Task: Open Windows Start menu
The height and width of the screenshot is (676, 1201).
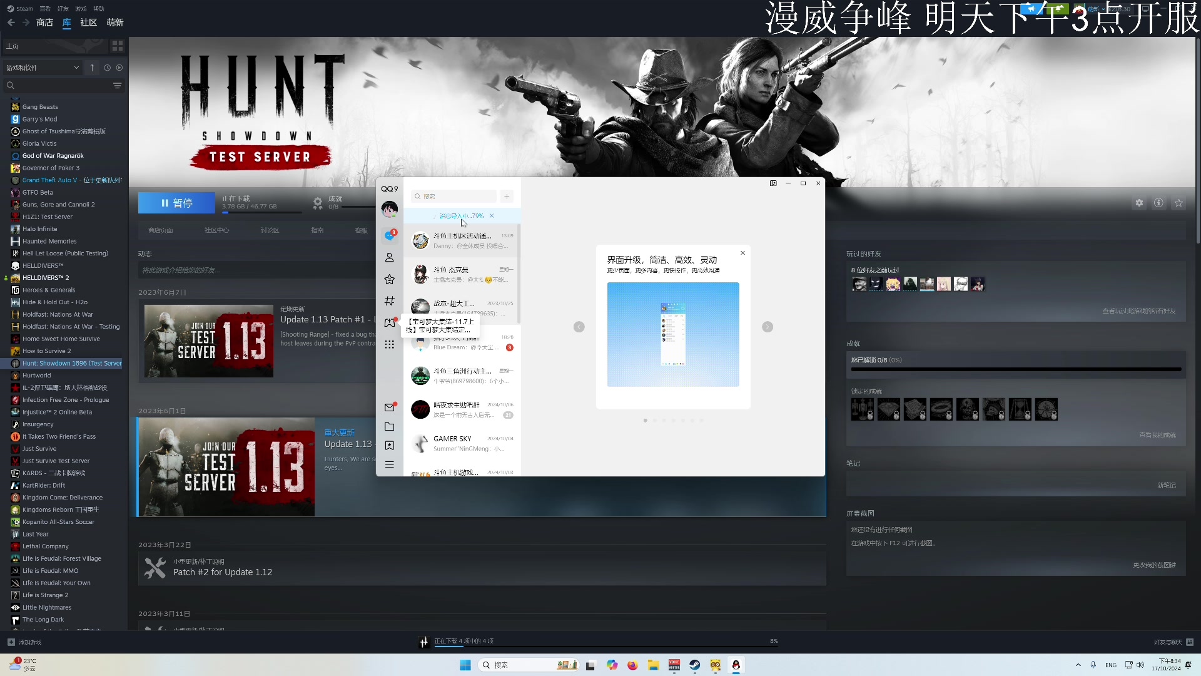Action: [x=465, y=665]
